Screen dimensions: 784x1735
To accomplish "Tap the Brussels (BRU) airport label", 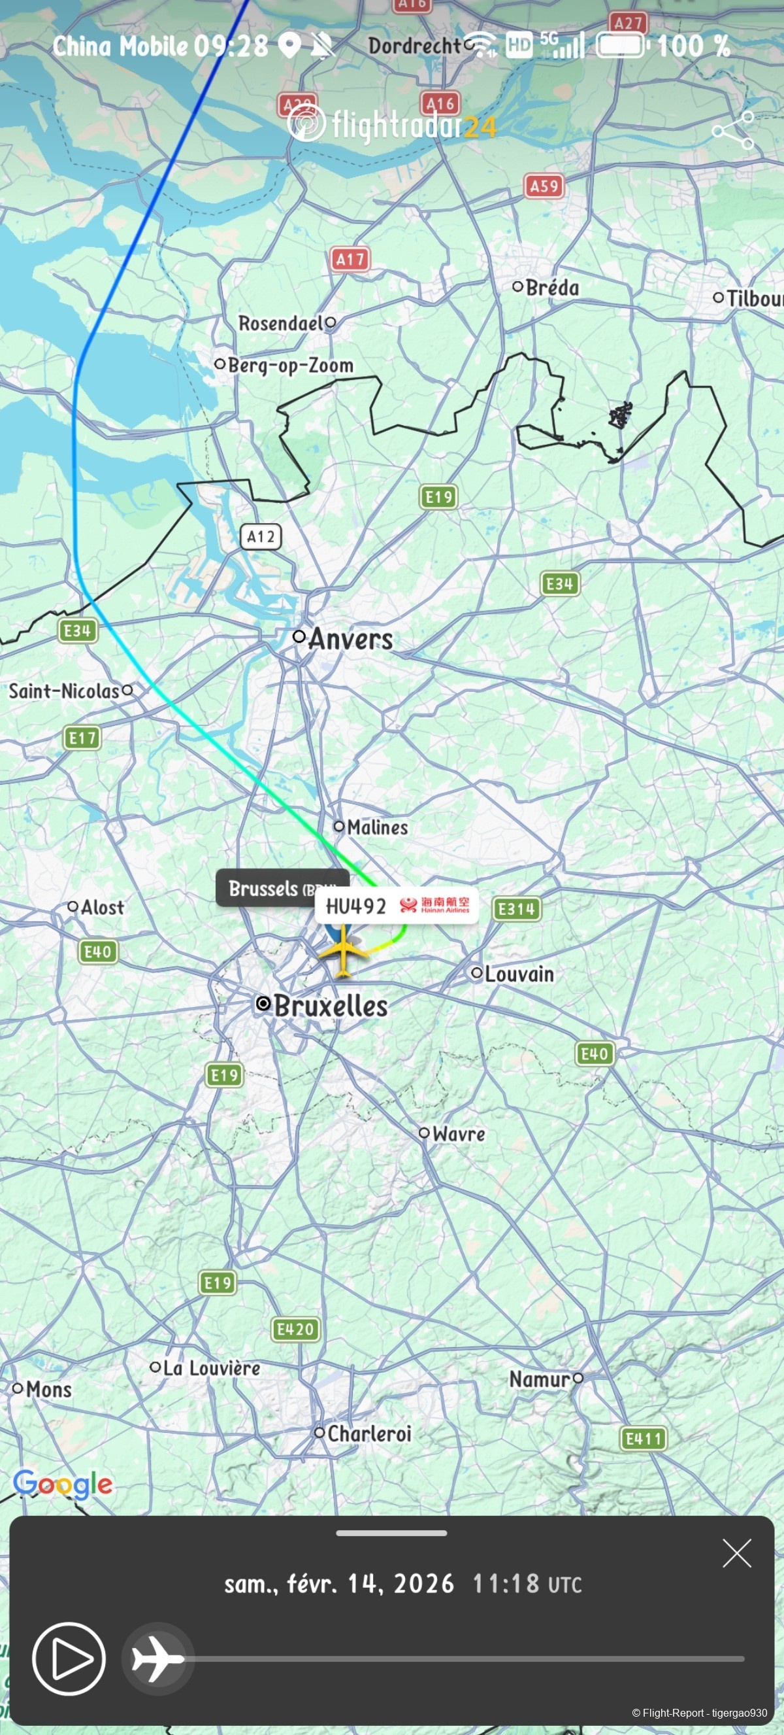I will pyautogui.click(x=282, y=888).
